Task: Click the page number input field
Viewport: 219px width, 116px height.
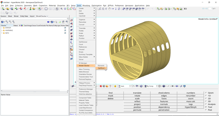Action: point(211,9)
